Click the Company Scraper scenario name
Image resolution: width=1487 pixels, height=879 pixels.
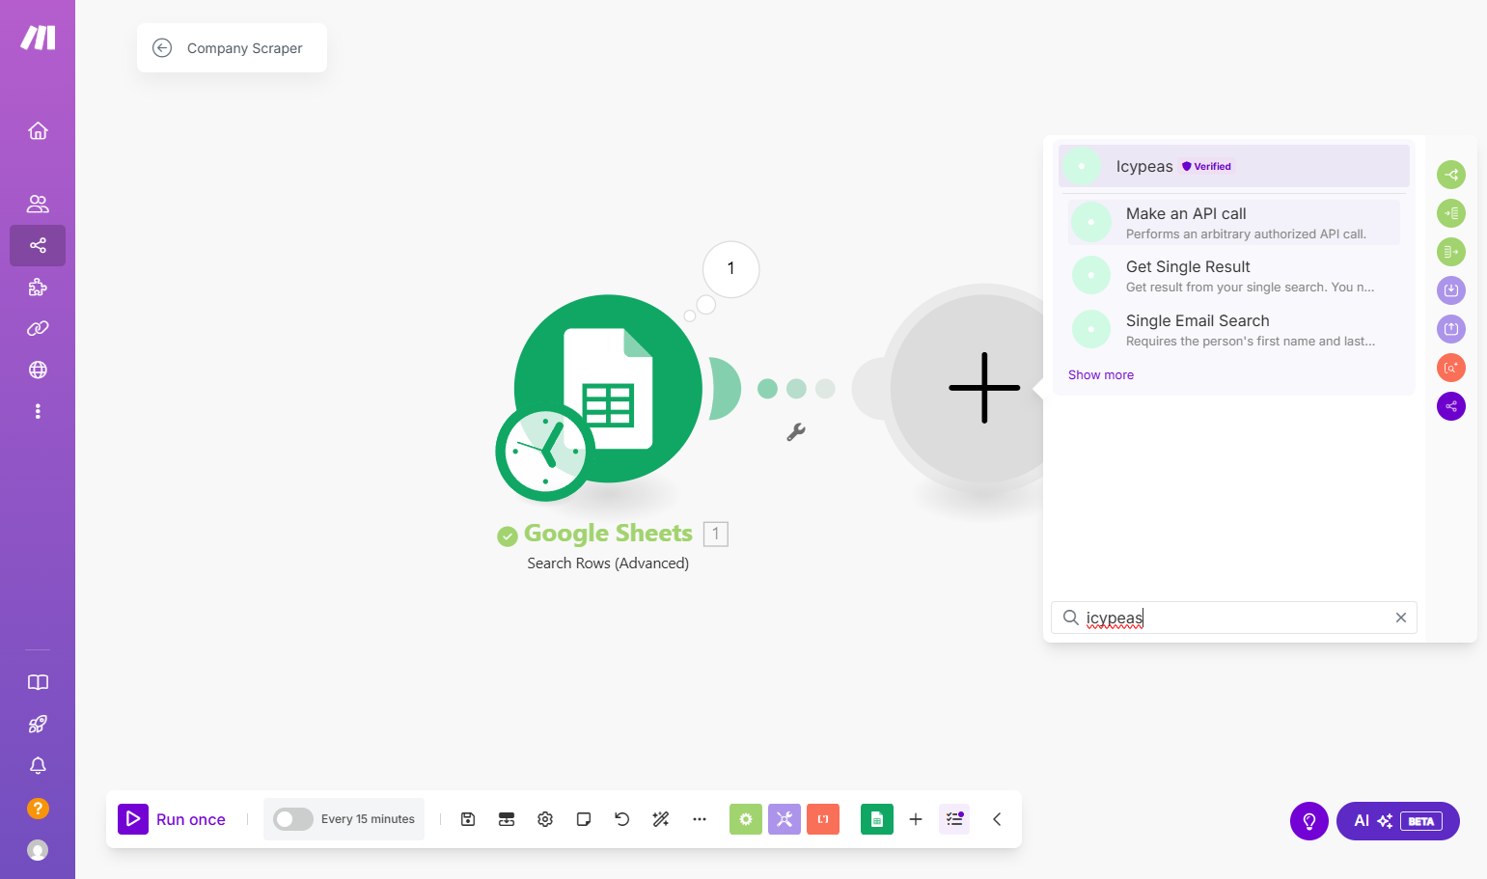click(x=244, y=48)
